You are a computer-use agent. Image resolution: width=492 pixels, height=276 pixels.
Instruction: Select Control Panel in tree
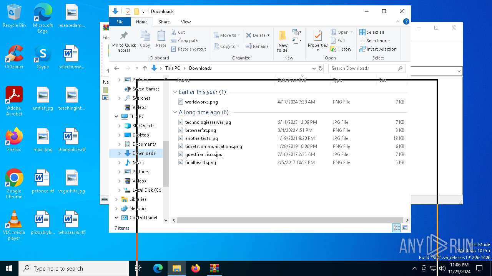pyautogui.click(x=143, y=218)
